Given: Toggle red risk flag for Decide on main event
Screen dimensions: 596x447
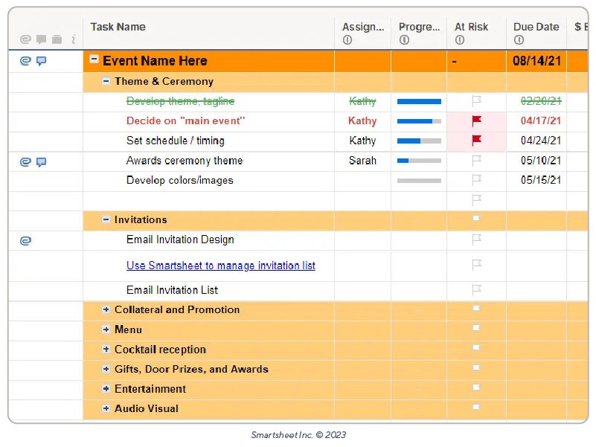Looking at the screenshot, I should 476,120.
